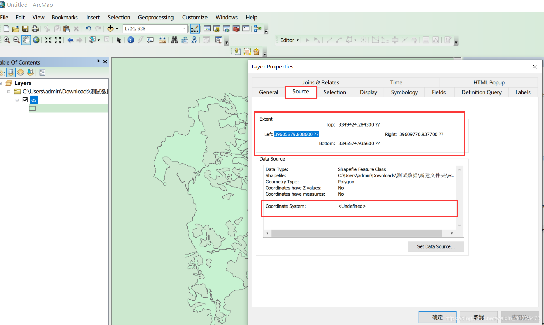Cancel with the 取消 button
This screenshot has height=325, width=544.
pyautogui.click(x=478, y=317)
